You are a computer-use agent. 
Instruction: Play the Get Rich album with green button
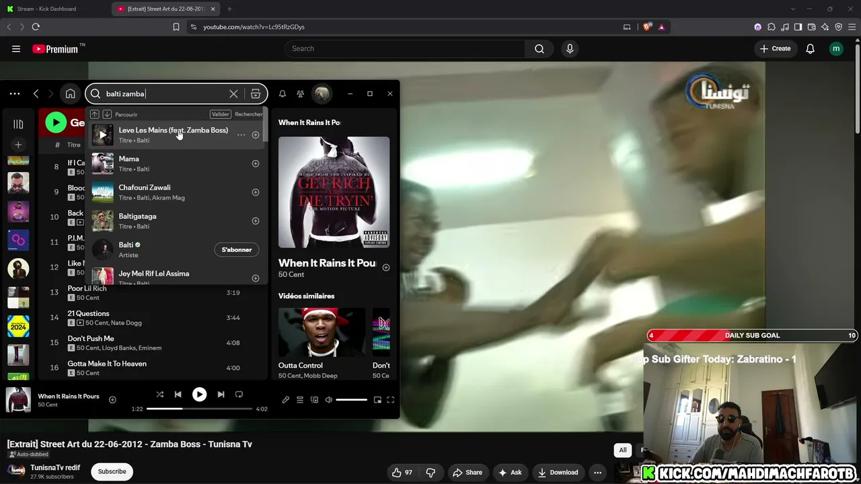[x=56, y=122]
